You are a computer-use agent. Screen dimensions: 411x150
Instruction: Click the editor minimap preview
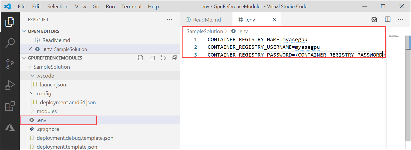(x=396, y=36)
